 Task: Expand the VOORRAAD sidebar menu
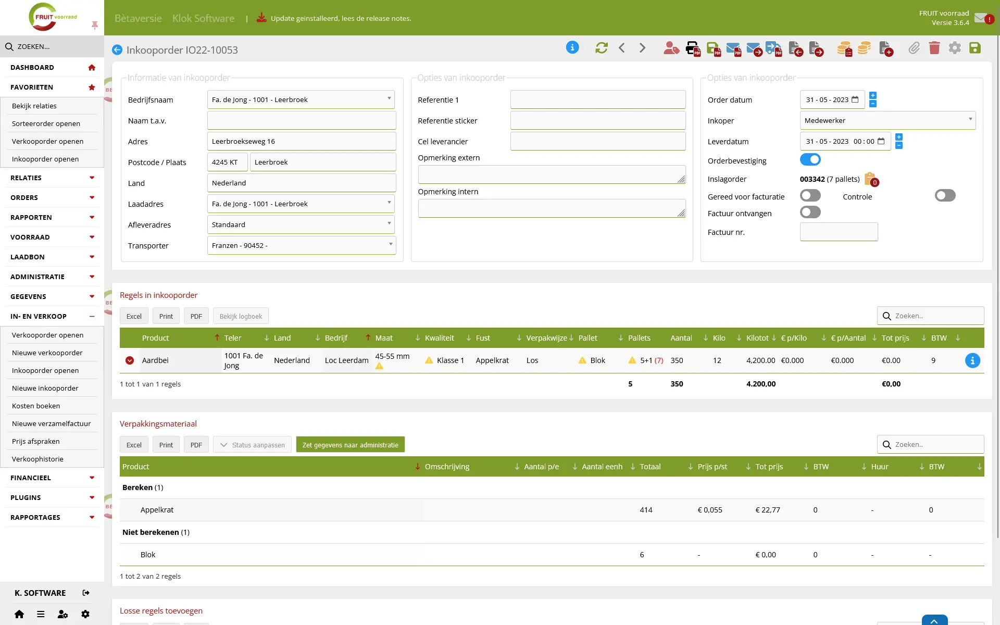52,237
